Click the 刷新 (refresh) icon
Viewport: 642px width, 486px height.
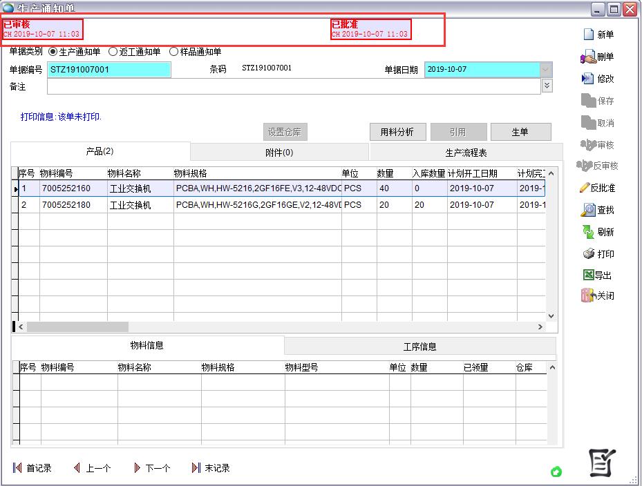(588, 232)
